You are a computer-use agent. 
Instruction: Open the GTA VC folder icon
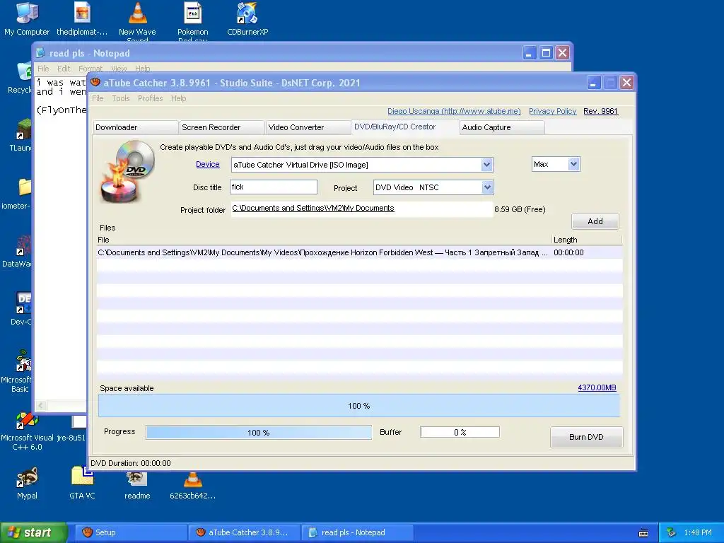(82, 483)
